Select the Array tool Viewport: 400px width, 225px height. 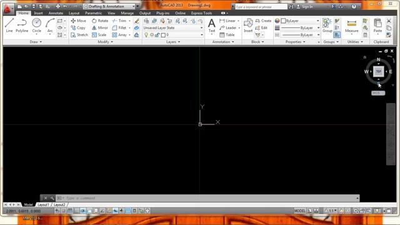tap(119, 35)
